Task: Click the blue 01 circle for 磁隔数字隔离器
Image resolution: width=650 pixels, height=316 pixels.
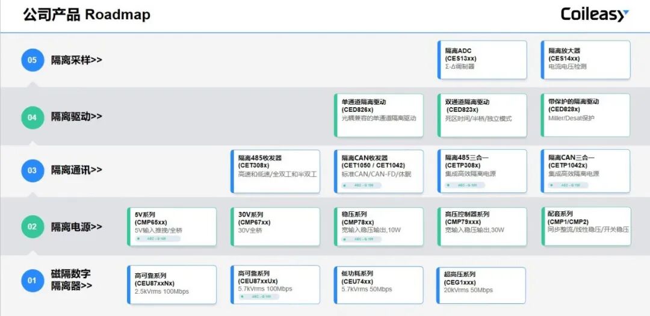Action: pyautogui.click(x=32, y=280)
